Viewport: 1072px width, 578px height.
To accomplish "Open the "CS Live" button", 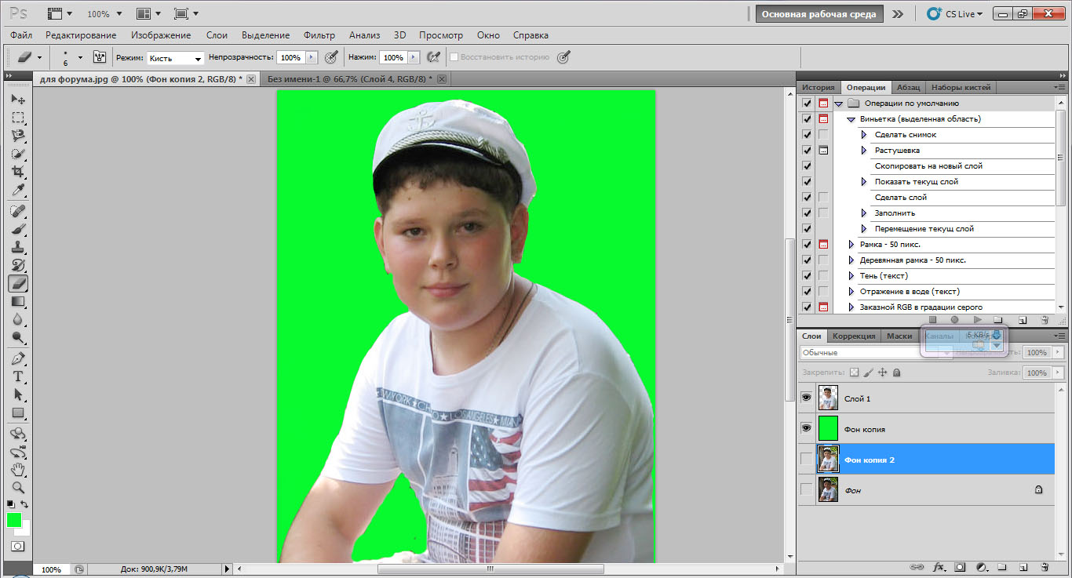I will (x=955, y=14).
